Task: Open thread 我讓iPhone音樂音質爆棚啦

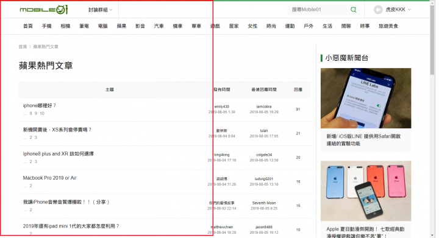Action: point(66,202)
